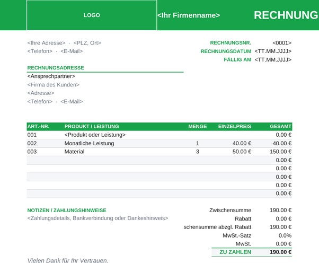Image resolution: width=319 pixels, height=263 pixels.
Task: Select the customer <Adresse> cell
Action: (41, 93)
